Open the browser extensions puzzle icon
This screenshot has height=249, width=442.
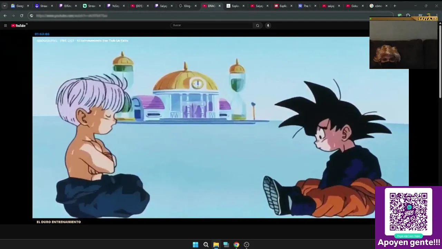(408, 15)
